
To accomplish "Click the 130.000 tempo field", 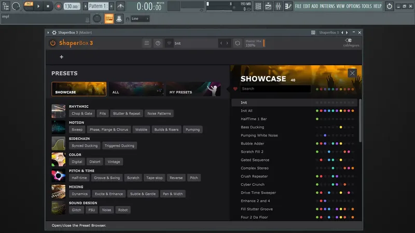I will [x=72, y=6].
